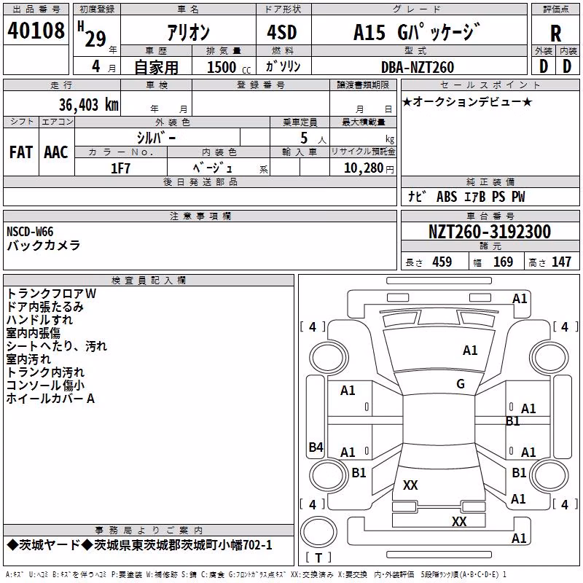Screen dimensions: 583x583
Task: Click inspector note ドア内張たるみ
Action: point(45,307)
